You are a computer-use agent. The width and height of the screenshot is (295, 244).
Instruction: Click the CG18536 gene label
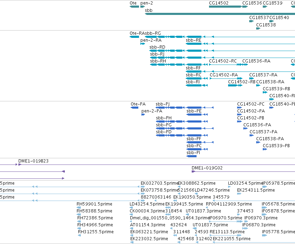(x=252, y=3)
